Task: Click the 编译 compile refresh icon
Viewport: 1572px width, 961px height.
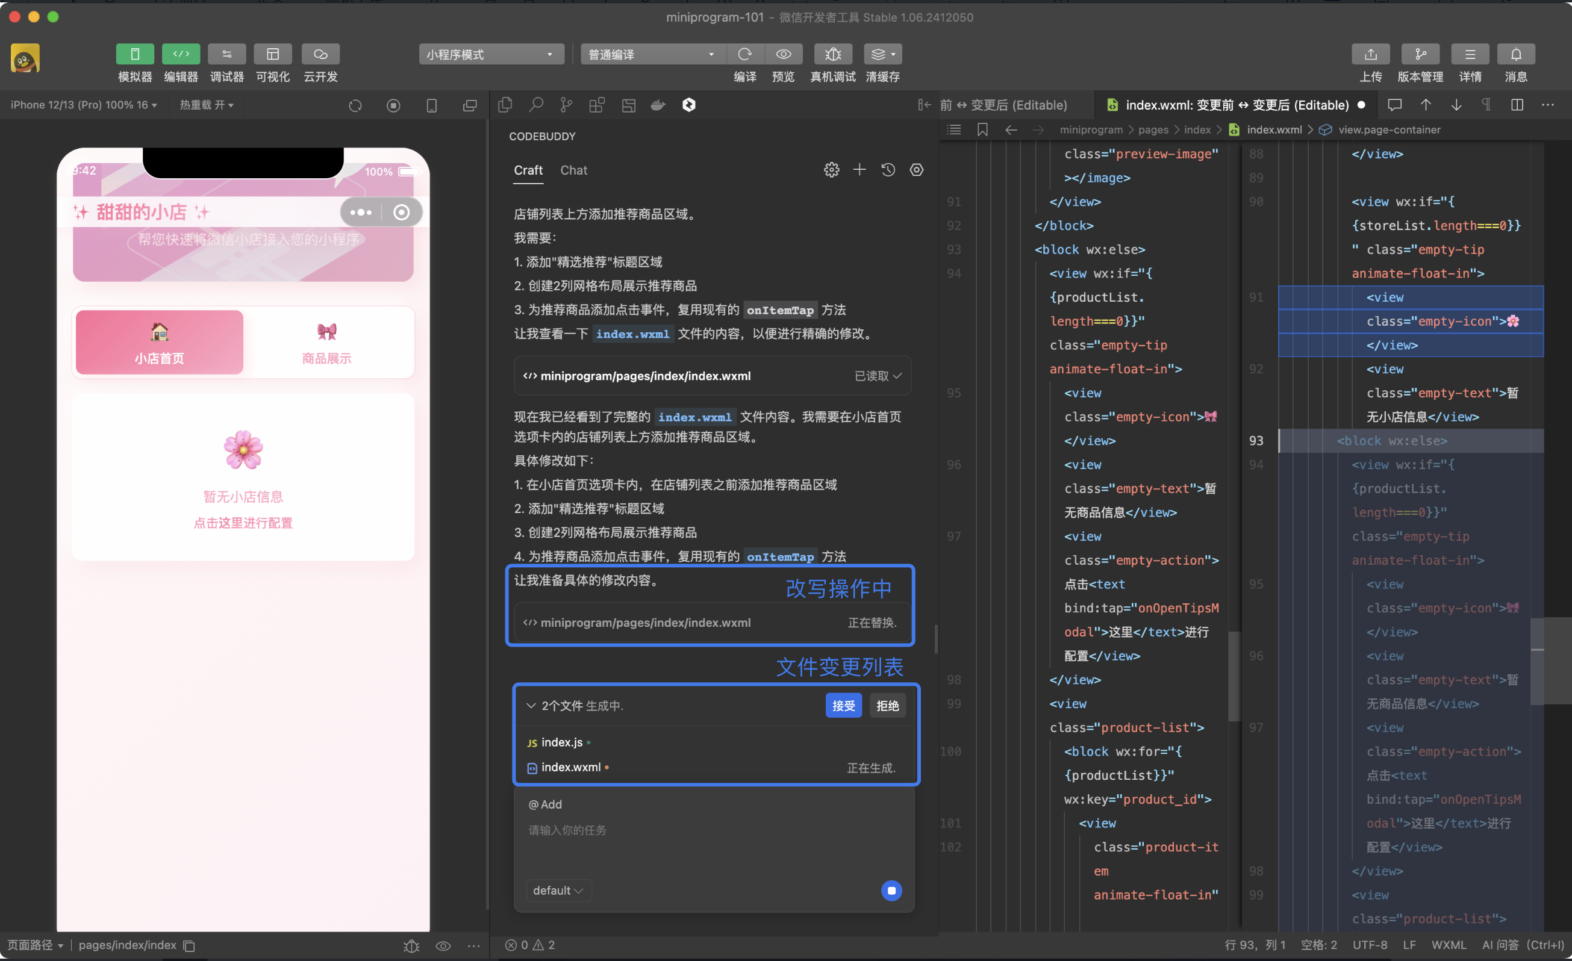Action: point(744,54)
